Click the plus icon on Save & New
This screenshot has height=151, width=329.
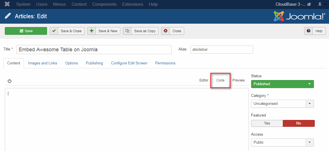[92, 31]
